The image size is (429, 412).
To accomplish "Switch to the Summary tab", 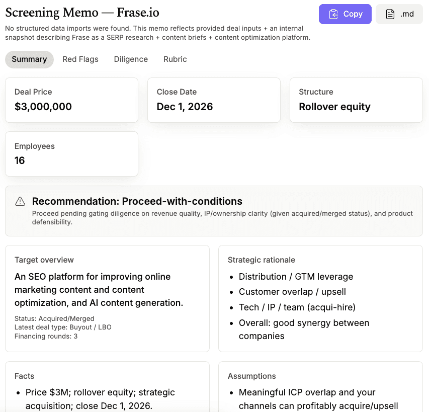I will point(29,59).
